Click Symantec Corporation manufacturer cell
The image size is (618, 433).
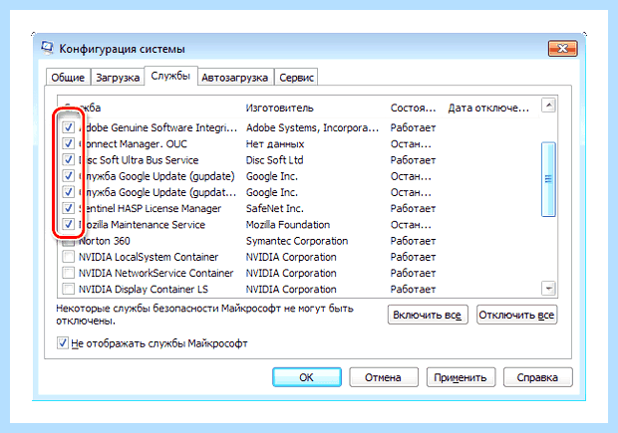[297, 241]
